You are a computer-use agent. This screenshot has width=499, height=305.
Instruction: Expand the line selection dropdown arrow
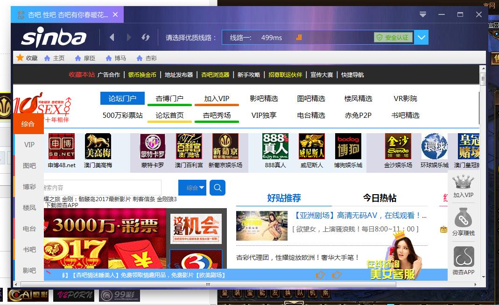(x=422, y=37)
